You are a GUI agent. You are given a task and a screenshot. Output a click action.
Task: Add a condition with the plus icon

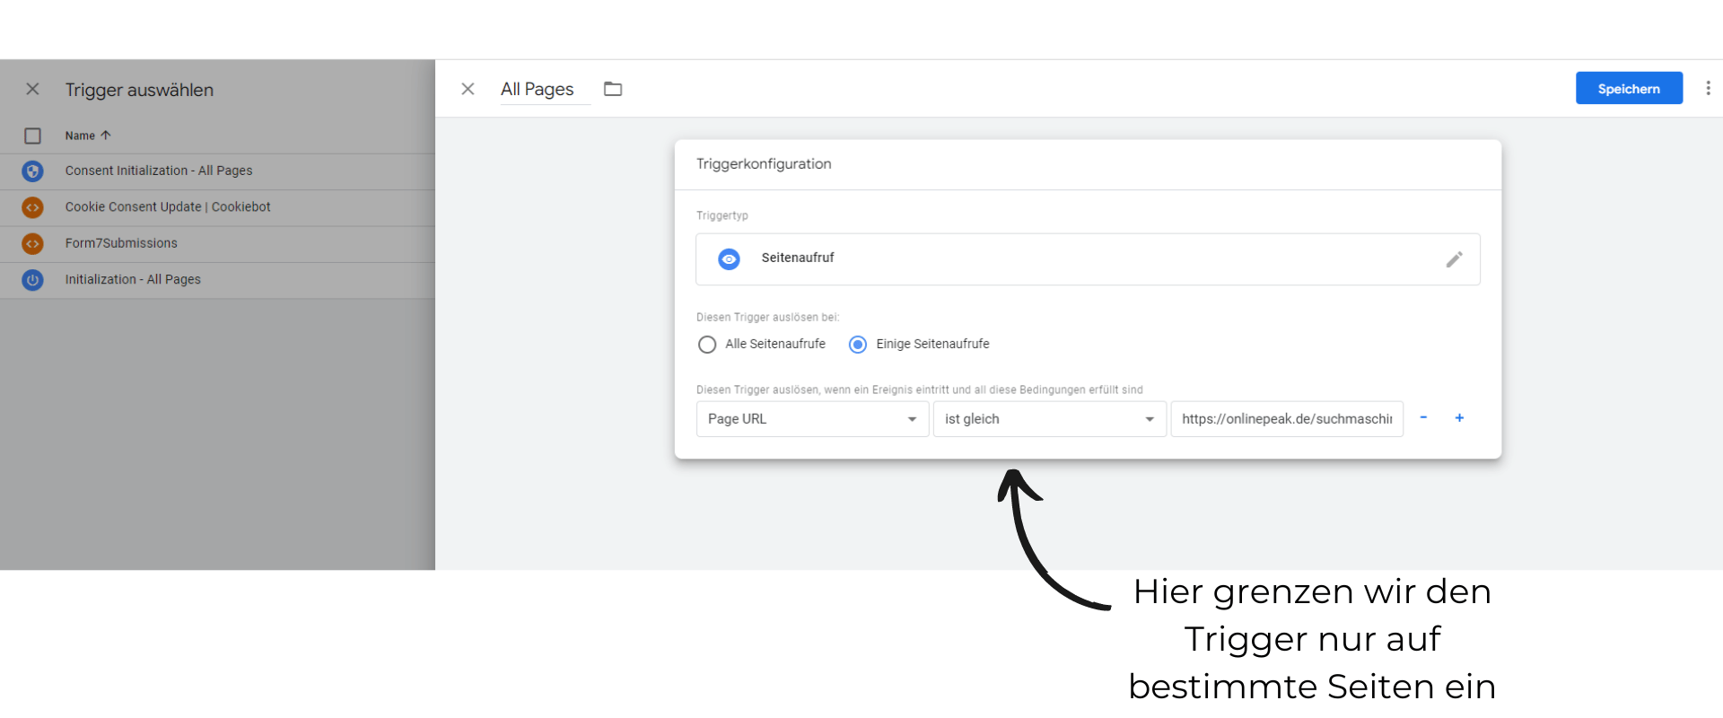[1459, 417]
